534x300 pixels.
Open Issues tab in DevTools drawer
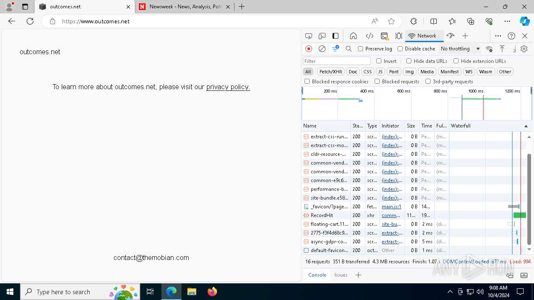click(341, 275)
